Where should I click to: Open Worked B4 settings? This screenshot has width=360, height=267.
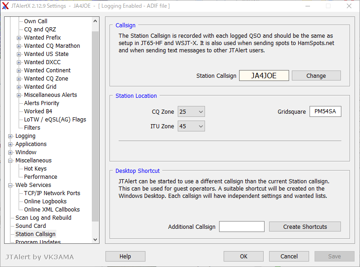(38, 111)
